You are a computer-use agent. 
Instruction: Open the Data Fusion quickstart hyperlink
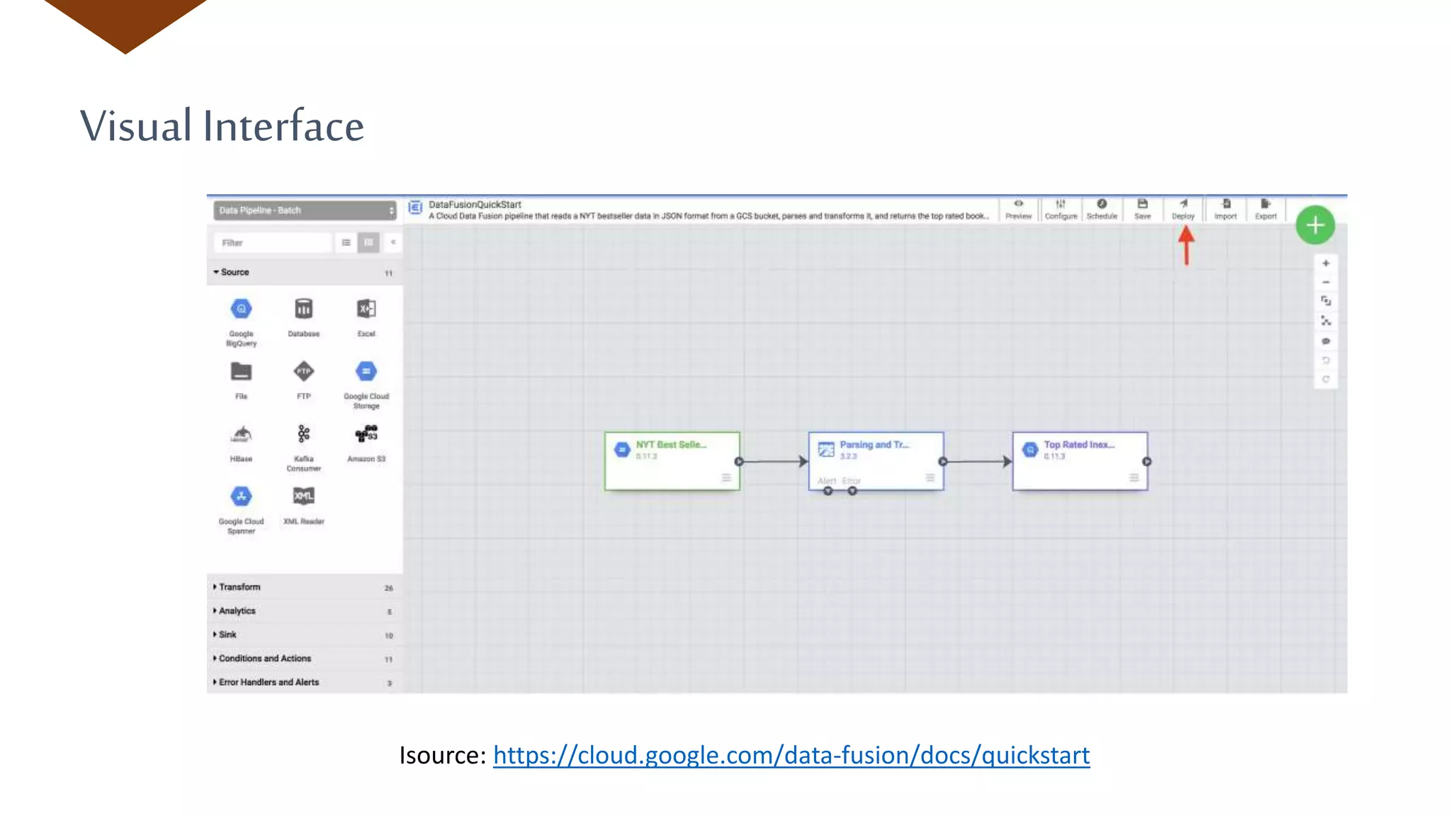point(791,755)
